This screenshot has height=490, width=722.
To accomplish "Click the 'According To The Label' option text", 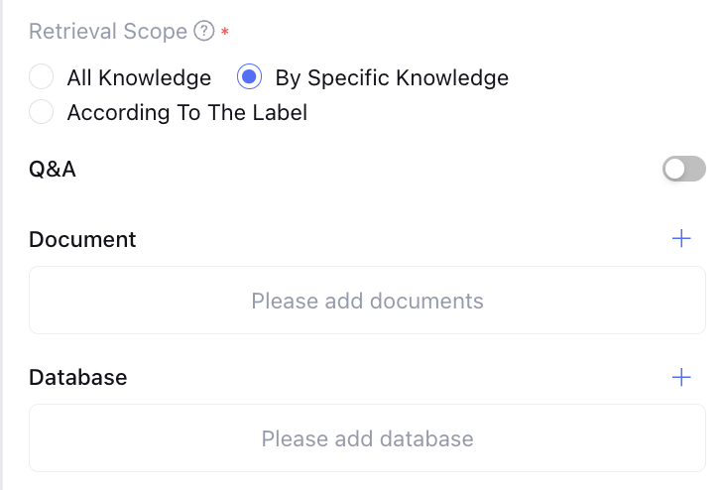I will tap(186, 112).
